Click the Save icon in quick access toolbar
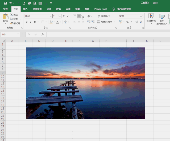 pyautogui.click(x=5, y=3)
